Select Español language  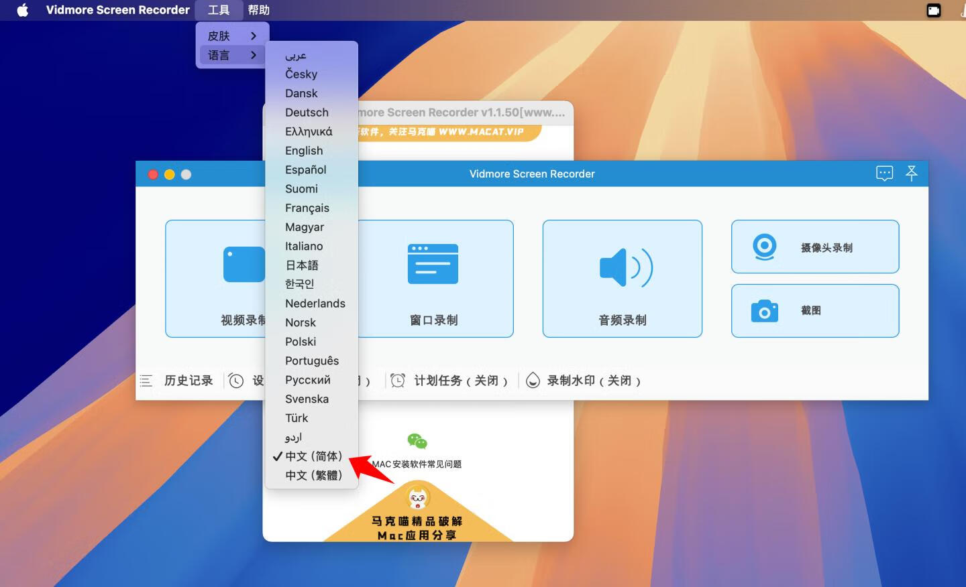311,170
